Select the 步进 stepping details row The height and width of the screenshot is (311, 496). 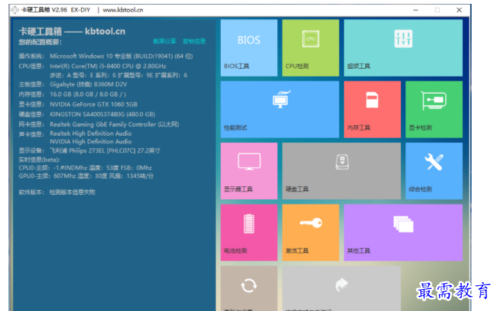(x=118, y=75)
